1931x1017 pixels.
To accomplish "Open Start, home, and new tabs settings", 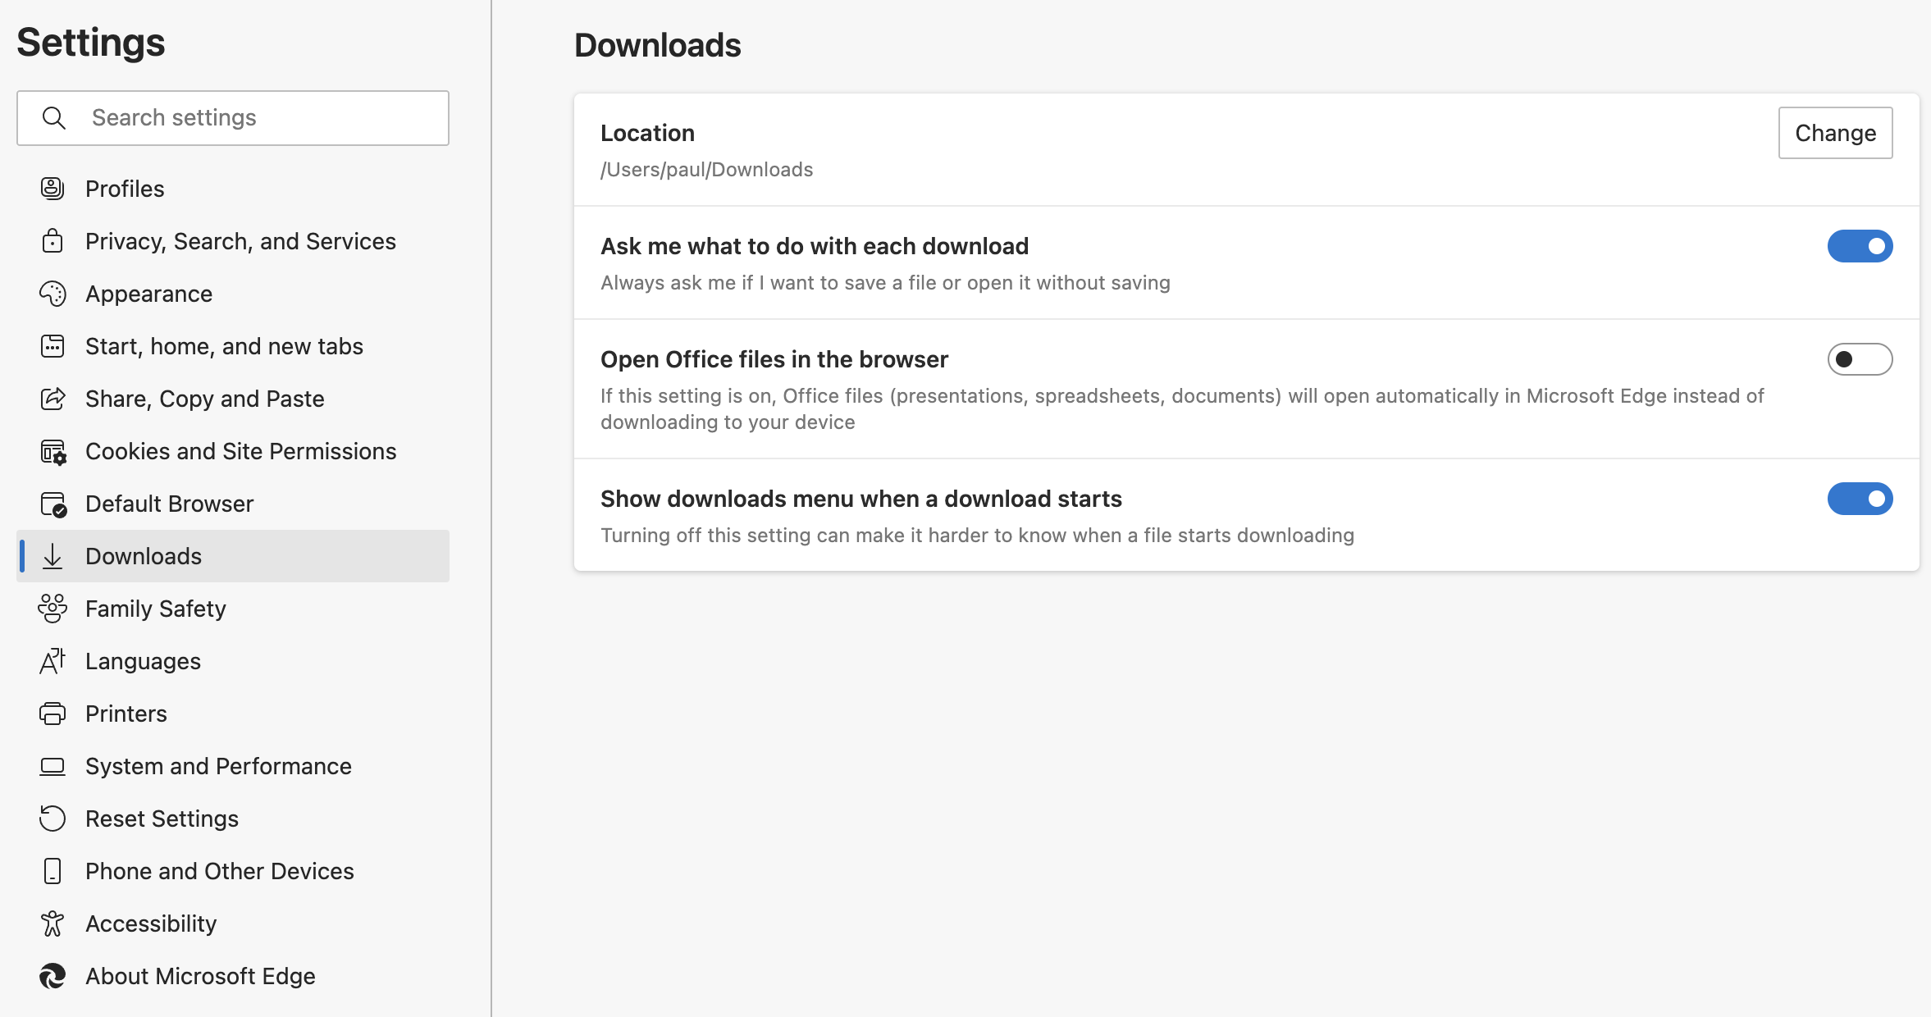I will click(x=223, y=345).
